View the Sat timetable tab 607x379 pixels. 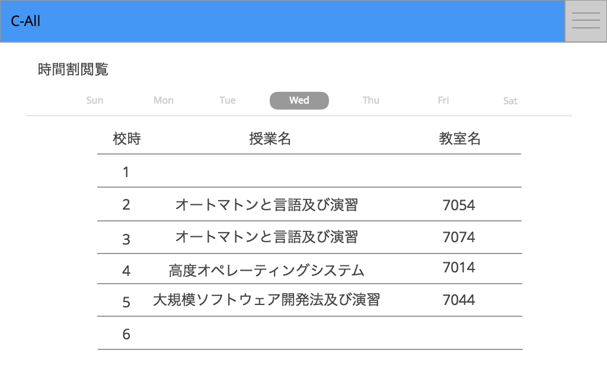(510, 101)
